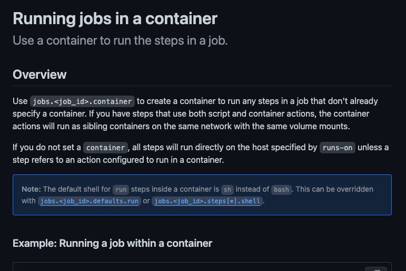
Task: Click the bold "Note:" label
Action: (31, 189)
